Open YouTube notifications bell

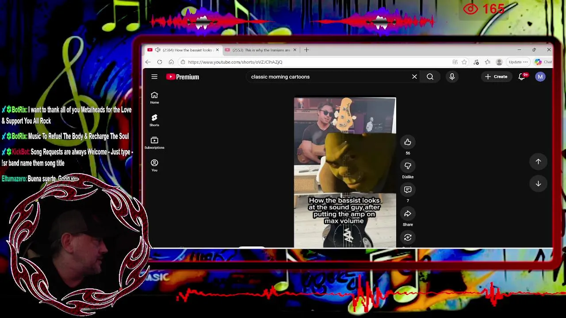(x=522, y=77)
